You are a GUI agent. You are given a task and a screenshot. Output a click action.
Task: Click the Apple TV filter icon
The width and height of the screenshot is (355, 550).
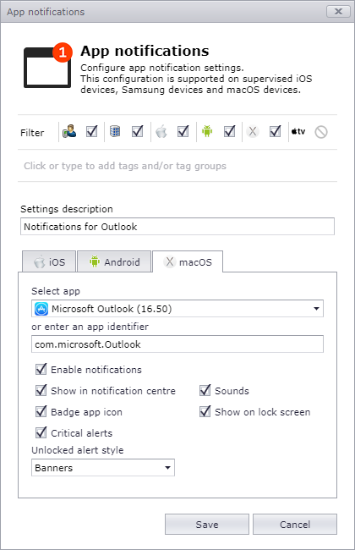pyautogui.click(x=298, y=131)
